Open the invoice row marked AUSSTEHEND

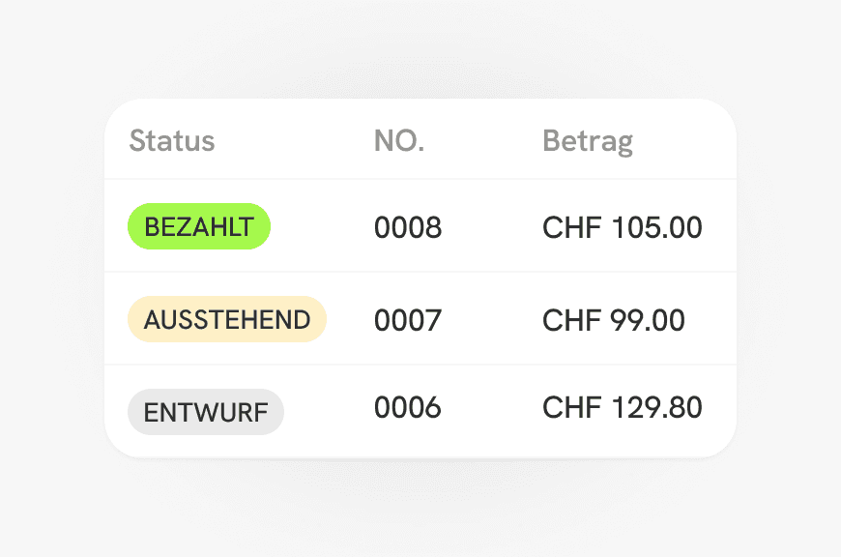point(420,319)
